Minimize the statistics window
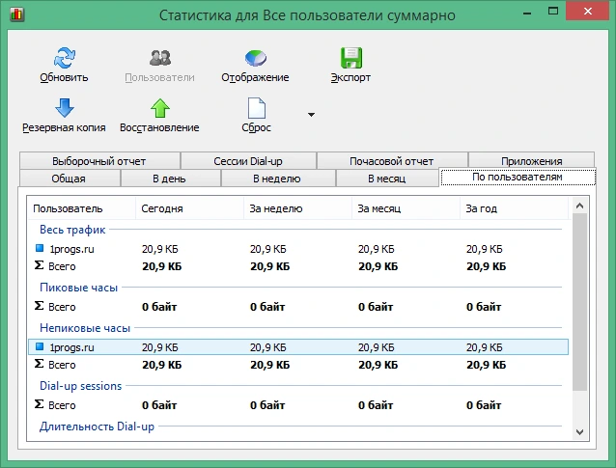Viewport: 616px width, 468px height. click(x=527, y=13)
